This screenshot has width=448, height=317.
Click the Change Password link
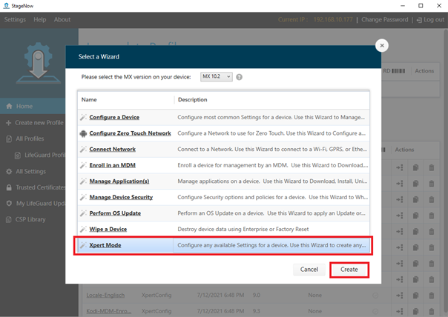pos(384,19)
